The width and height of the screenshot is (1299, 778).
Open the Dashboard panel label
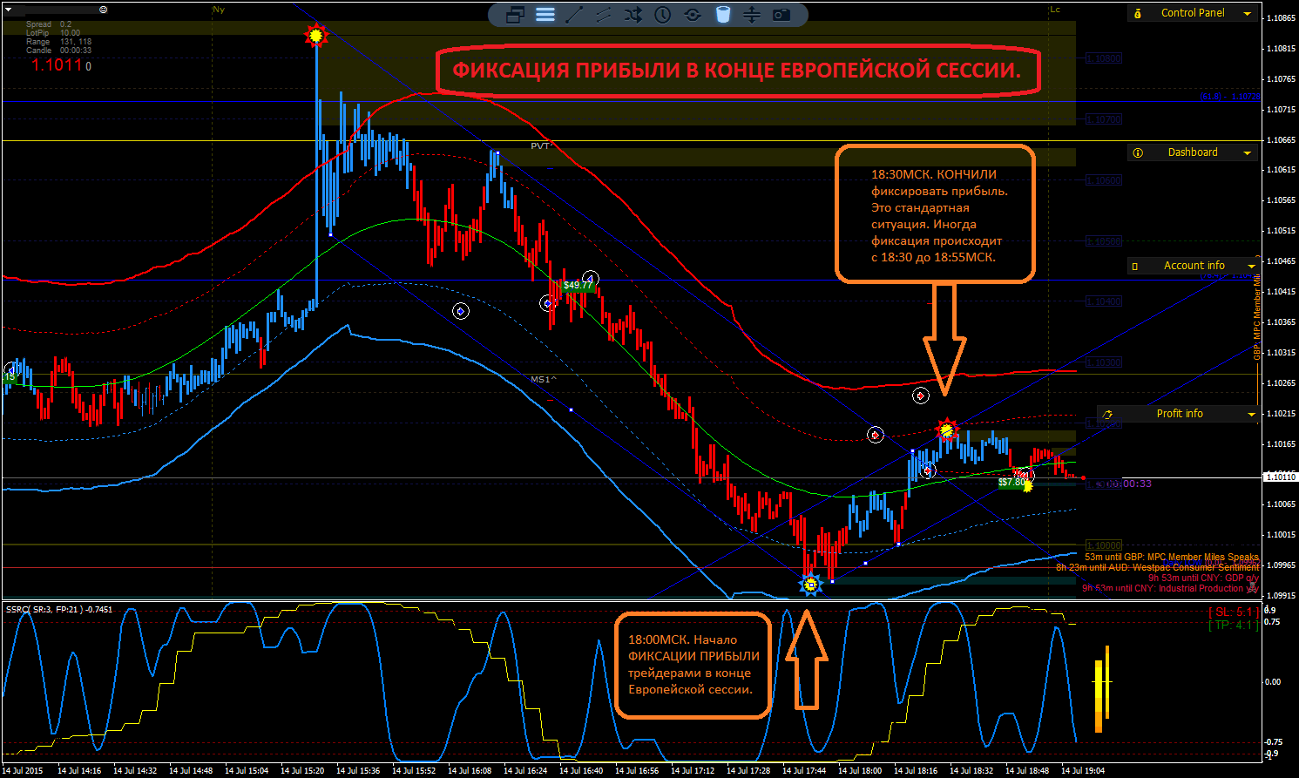pos(1193,152)
